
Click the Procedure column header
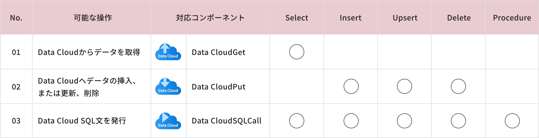point(512,18)
